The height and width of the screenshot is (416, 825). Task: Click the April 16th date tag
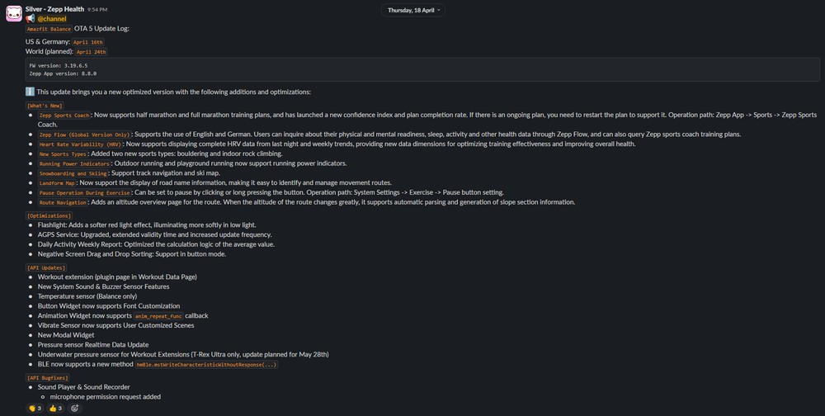87,41
